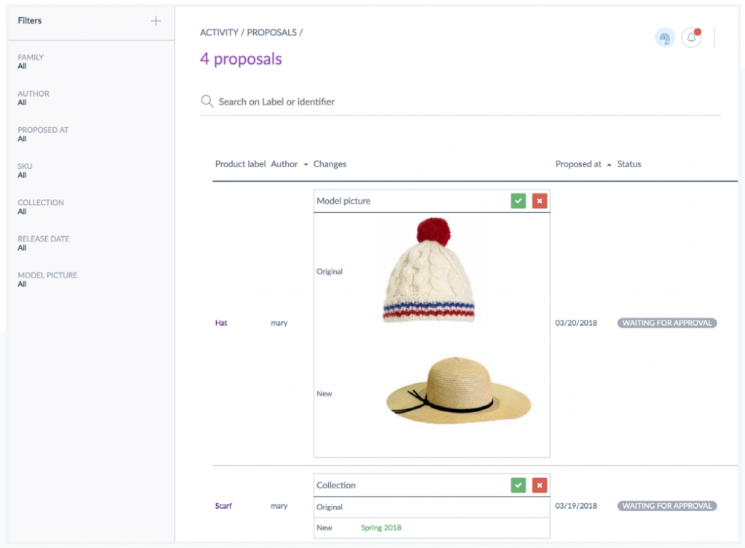Click the blue user avatar icon
Viewport: 745px width, 548px height.
point(664,39)
